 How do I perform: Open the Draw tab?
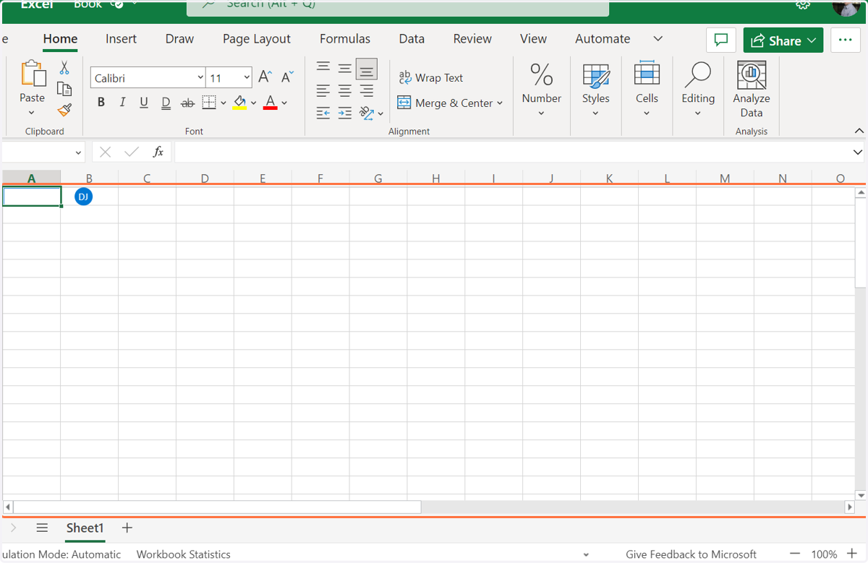tap(179, 39)
